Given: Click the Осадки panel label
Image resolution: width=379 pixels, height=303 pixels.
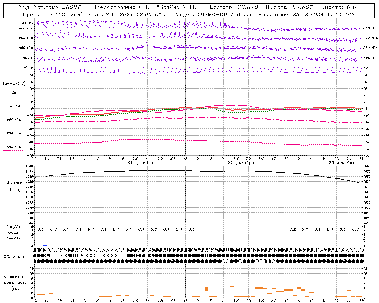Looking at the screenshot, I should (15, 233).
